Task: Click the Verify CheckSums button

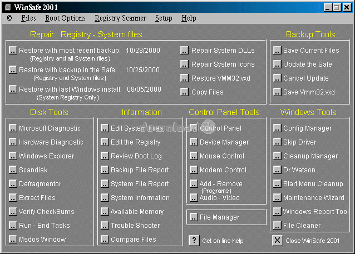Action: click(x=13, y=211)
